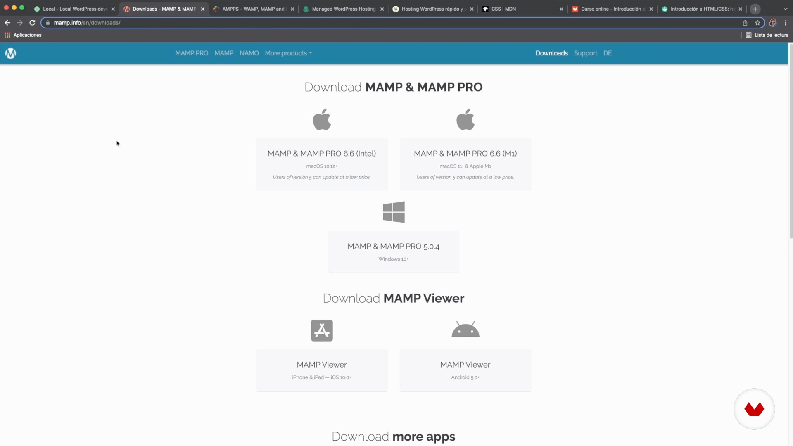The height and width of the screenshot is (446, 793).
Task: Download MAMP & MAMP PRO 5.0.4 for Windows
Action: [x=393, y=251]
